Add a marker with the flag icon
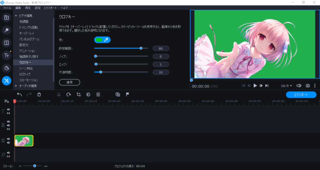Viewport: 320px width, 170px height. [x=128, y=94]
